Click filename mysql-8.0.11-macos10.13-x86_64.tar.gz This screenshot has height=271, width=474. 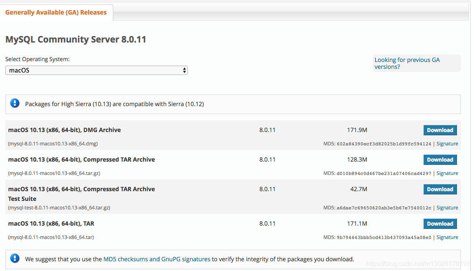click(x=54, y=173)
